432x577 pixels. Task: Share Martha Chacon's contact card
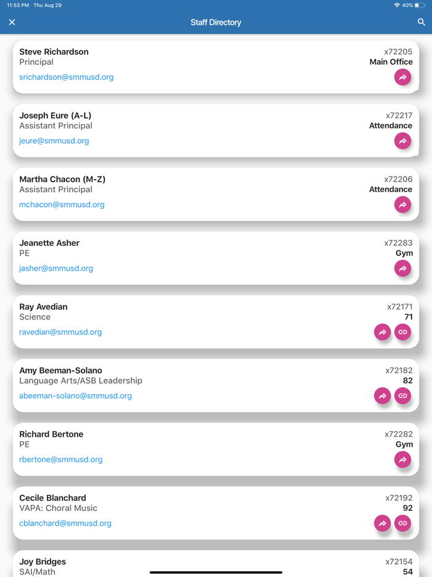pos(402,204)
